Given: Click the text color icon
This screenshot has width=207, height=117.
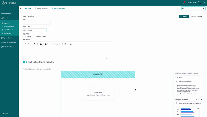Looking at the screenshot, I should 41,44.
